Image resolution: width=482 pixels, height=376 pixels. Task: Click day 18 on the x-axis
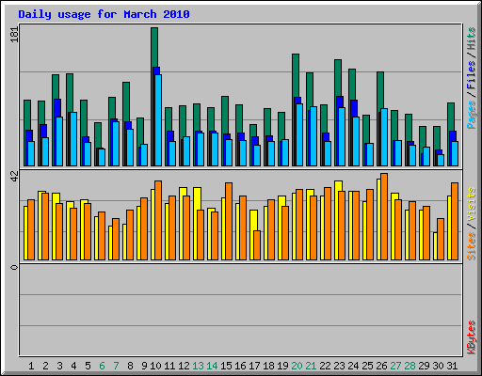tap(268, 366)
